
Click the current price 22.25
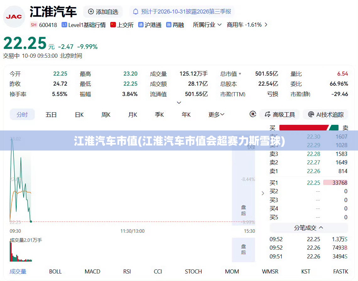click(x=25, y=43)
